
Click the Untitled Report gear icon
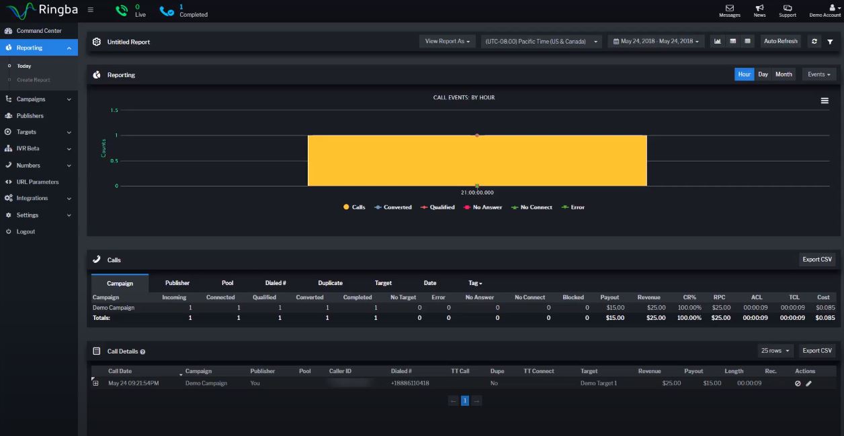coord(97,42)
